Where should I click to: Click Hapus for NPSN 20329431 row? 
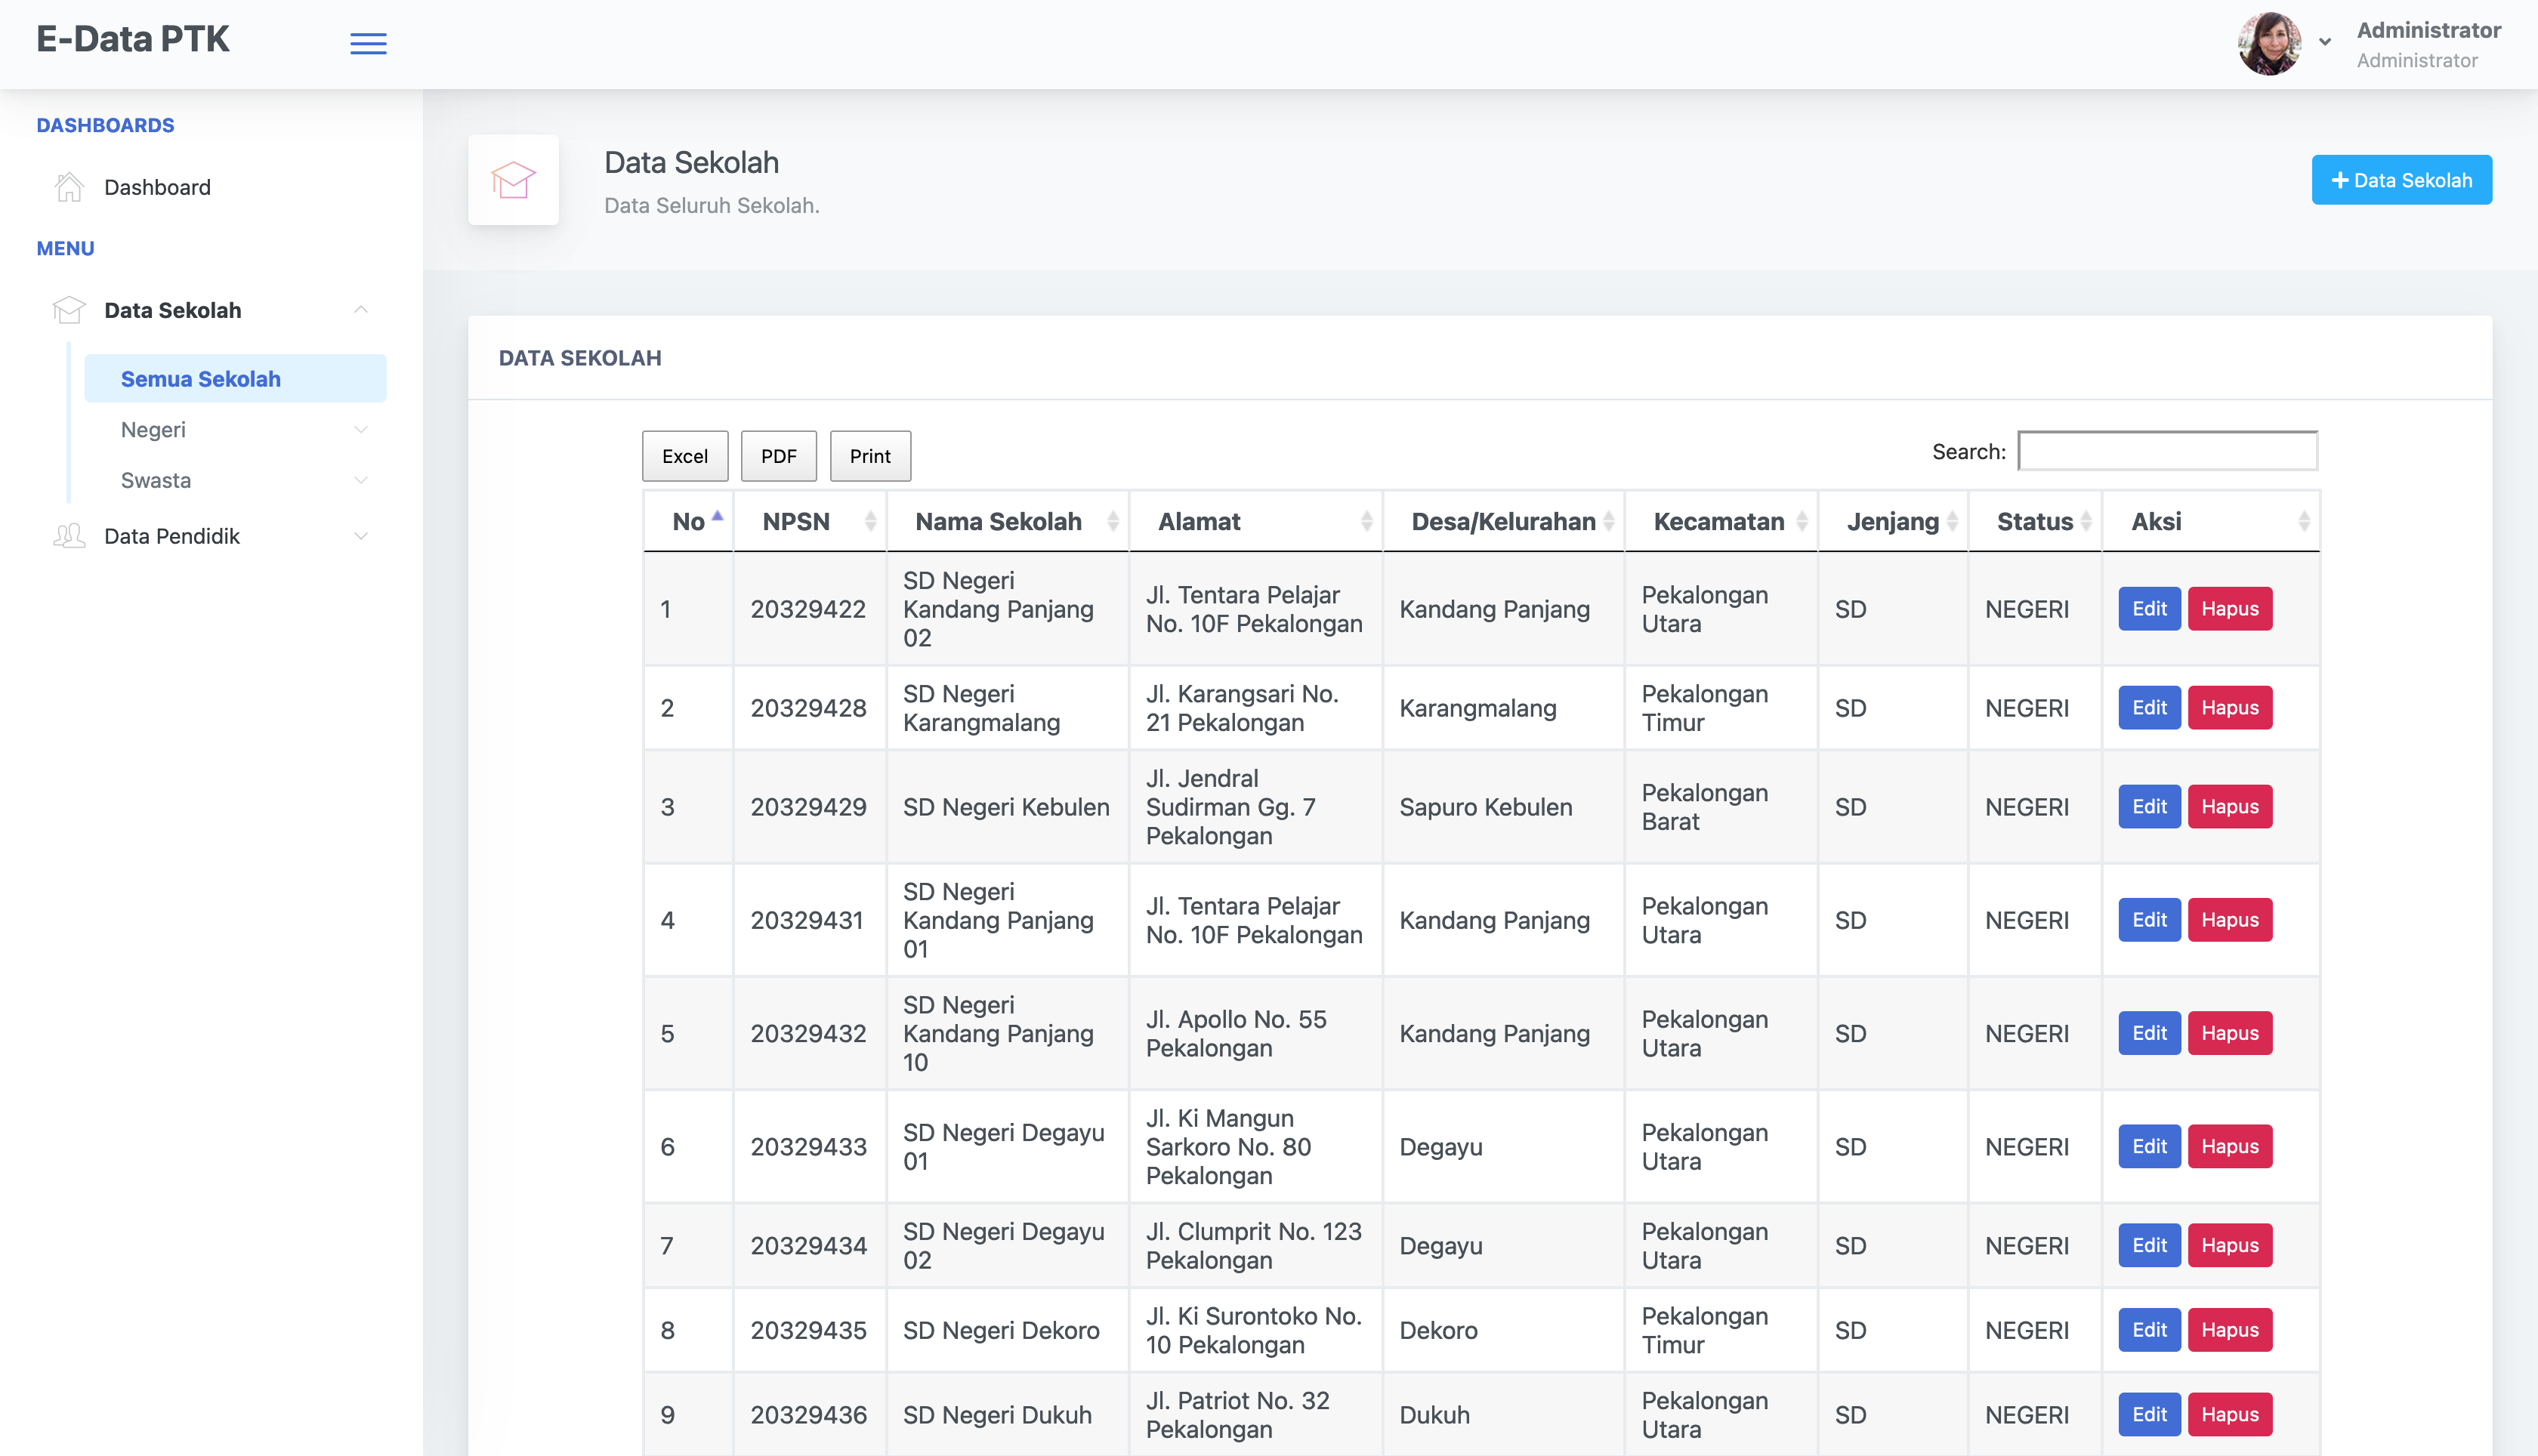tap(2229, 920)
